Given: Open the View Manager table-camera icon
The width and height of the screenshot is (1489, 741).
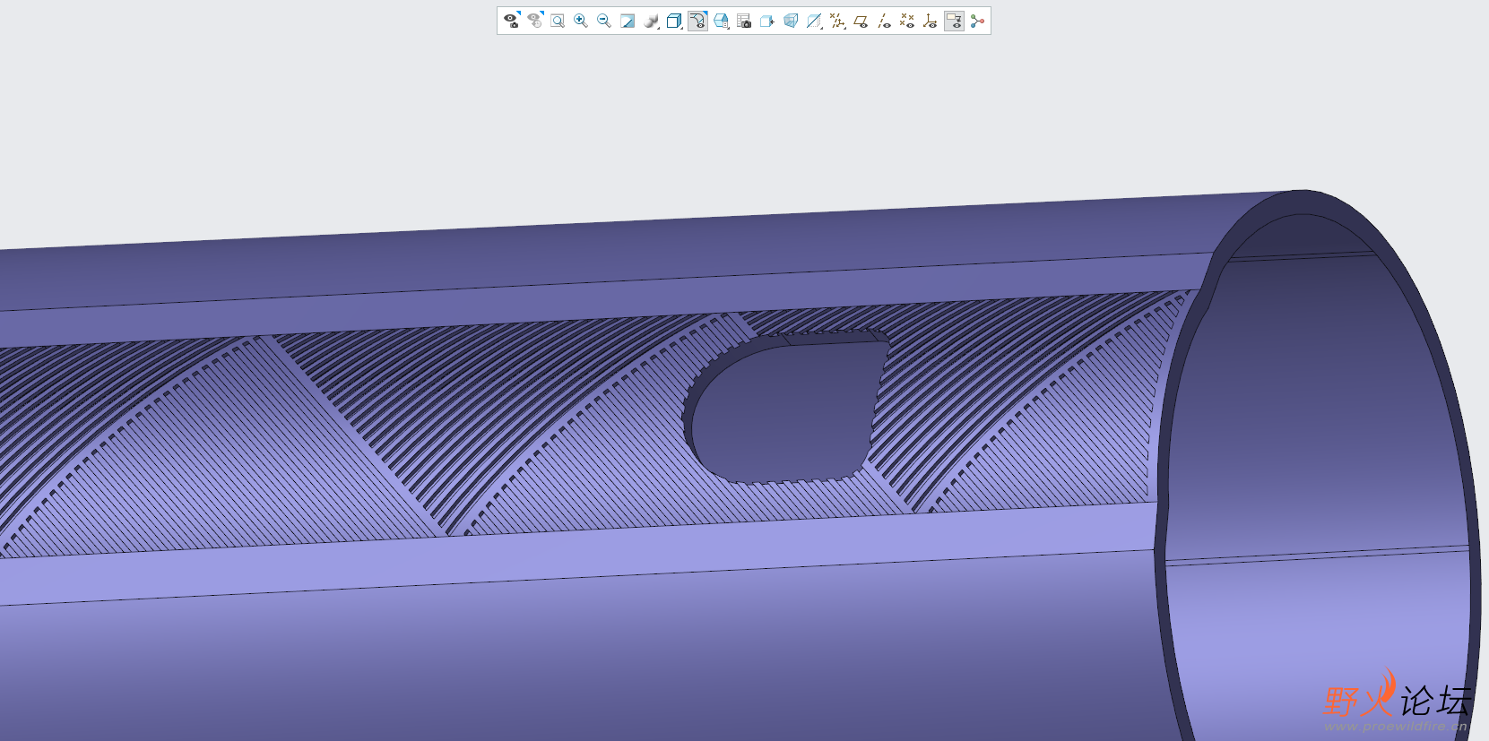Looking at the screenshot, I should [744, 21].
